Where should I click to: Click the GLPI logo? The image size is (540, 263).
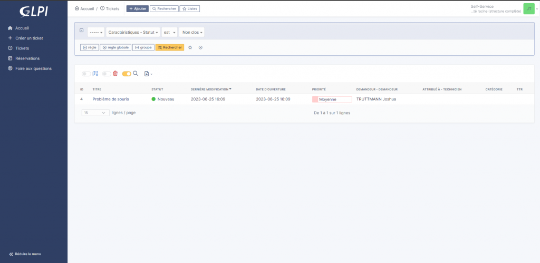[33, 12]
